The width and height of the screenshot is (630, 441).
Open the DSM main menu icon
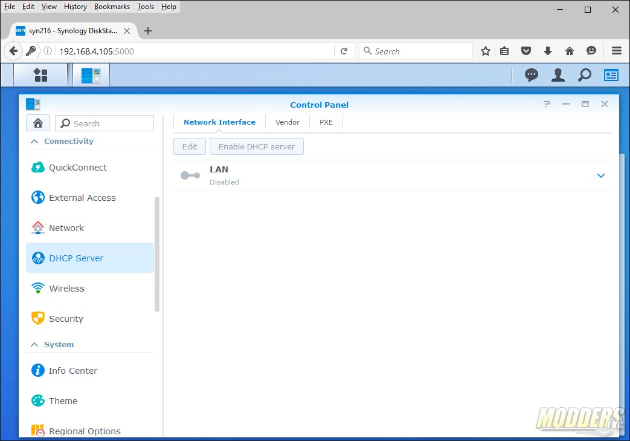click(40, 75)
